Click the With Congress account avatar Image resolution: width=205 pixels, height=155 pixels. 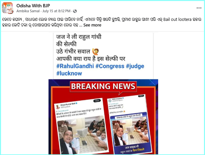tap(110, 101)
